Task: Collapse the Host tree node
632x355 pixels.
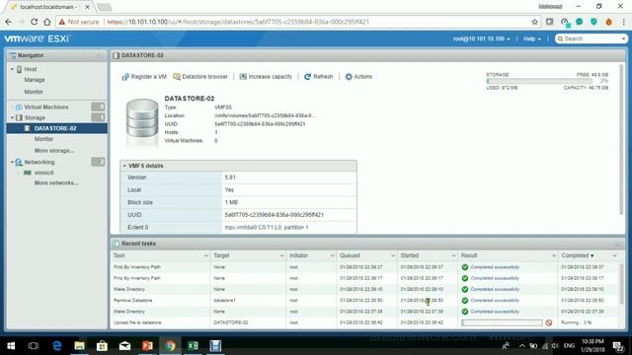Action: pyautogui.click(x=12, y=69)
